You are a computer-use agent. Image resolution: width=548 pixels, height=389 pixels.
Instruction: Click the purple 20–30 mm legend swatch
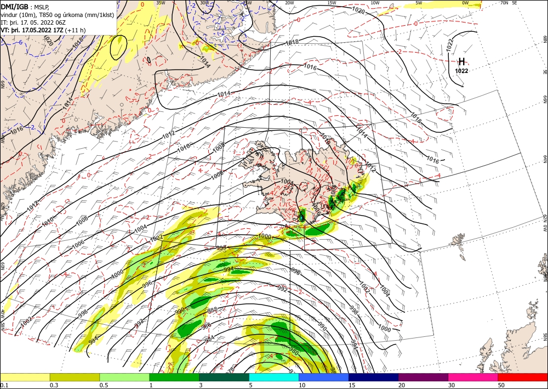coord(423,377)
